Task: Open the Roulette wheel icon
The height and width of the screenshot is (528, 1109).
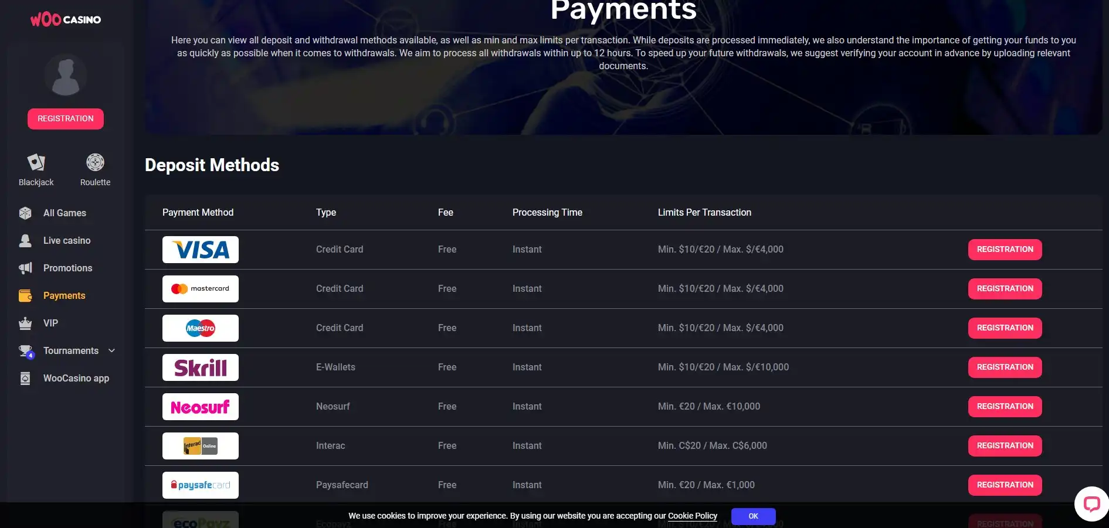Action: point(95,162)
